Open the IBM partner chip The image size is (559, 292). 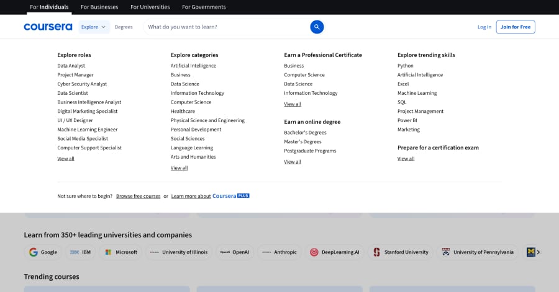(x=80, y=252)
